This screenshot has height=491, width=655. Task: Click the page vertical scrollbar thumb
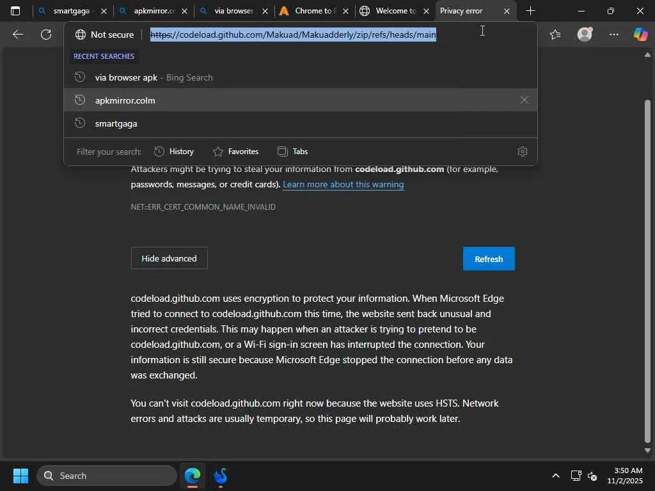647,271
